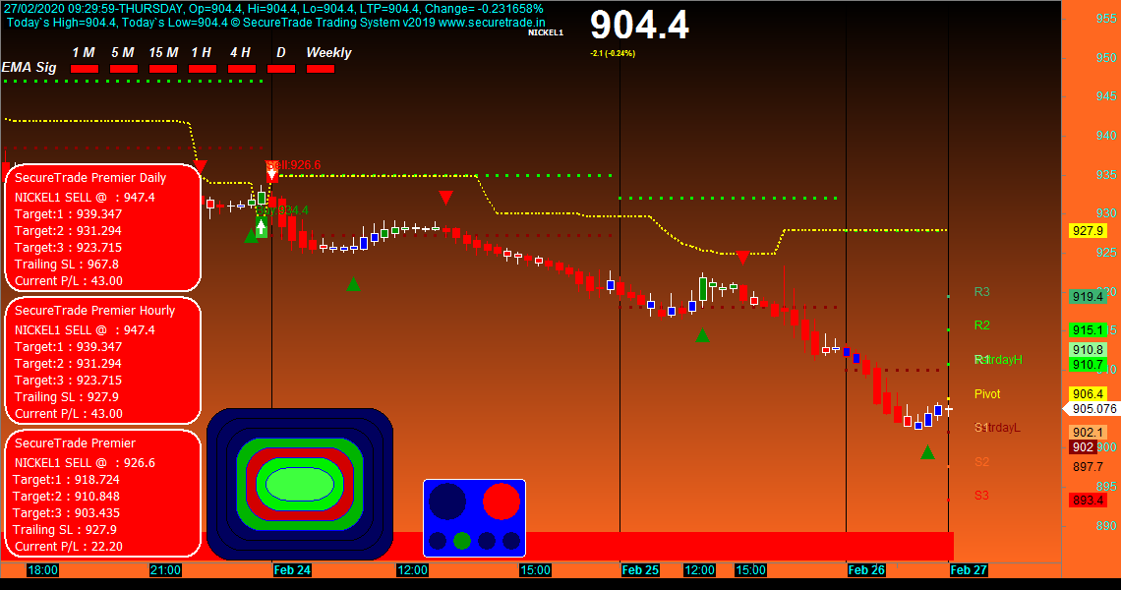Click the EMA Sig label
1121x590 pixels.
[x=29, y=67]
